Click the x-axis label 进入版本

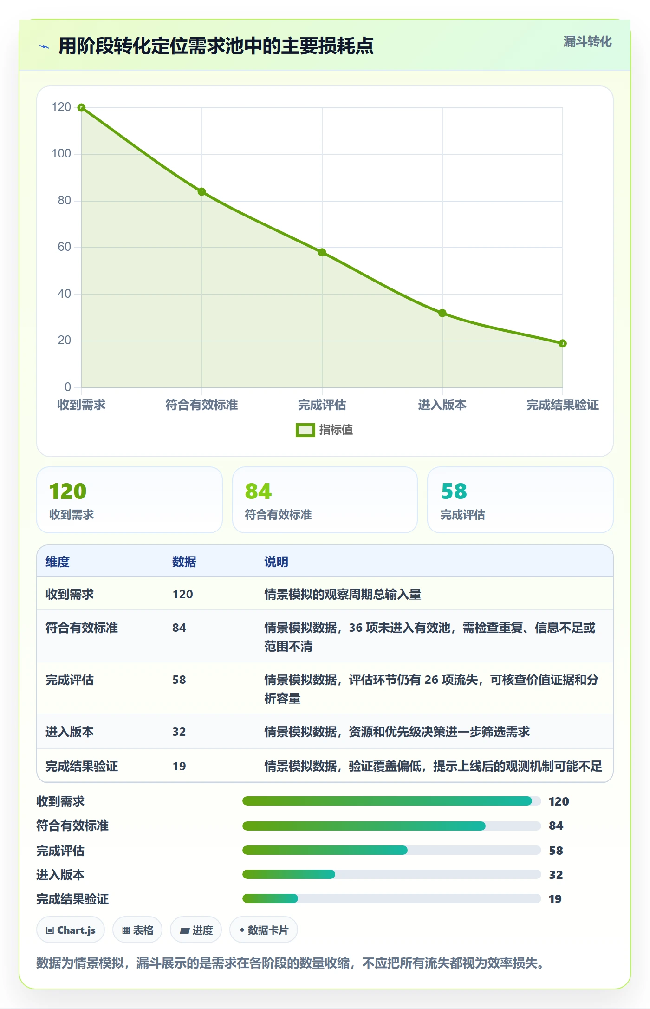pyautogui.click(x=442, y=405)
